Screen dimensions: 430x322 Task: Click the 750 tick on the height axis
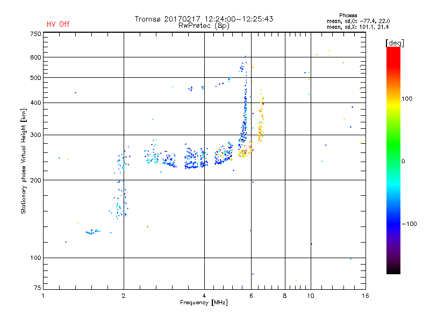pyautogui.click(x=35, y=34)
